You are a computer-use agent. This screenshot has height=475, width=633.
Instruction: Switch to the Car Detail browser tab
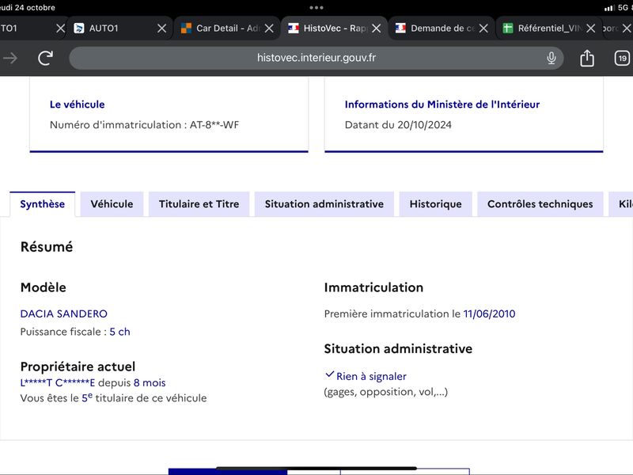pos(220,28)
